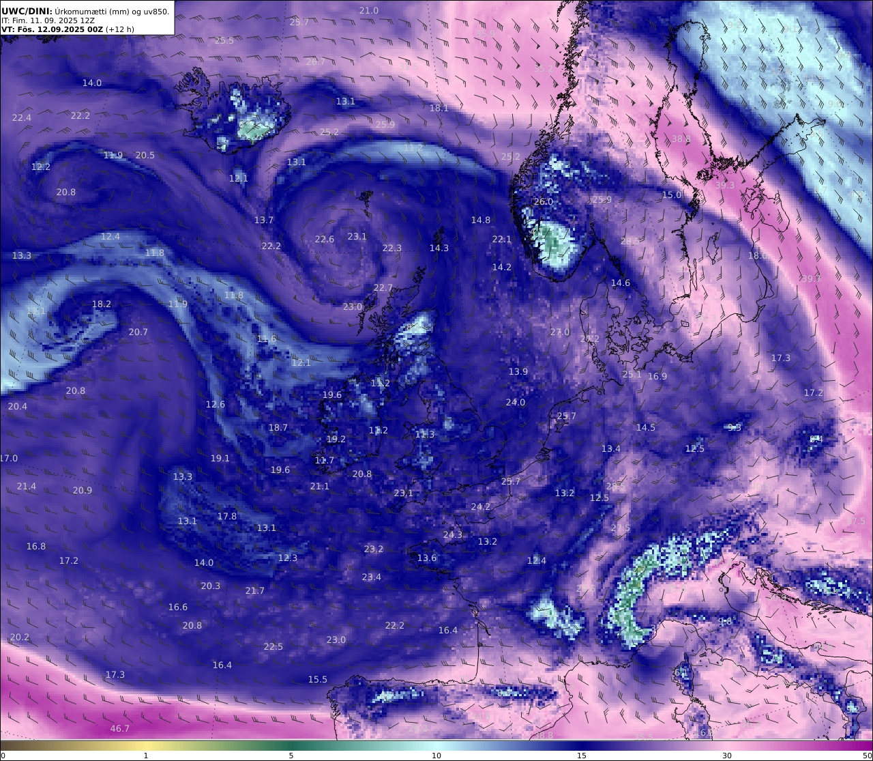Select the 18.0 value label
This screenshot has width=873, height=761.
click(x=758, y=255)
